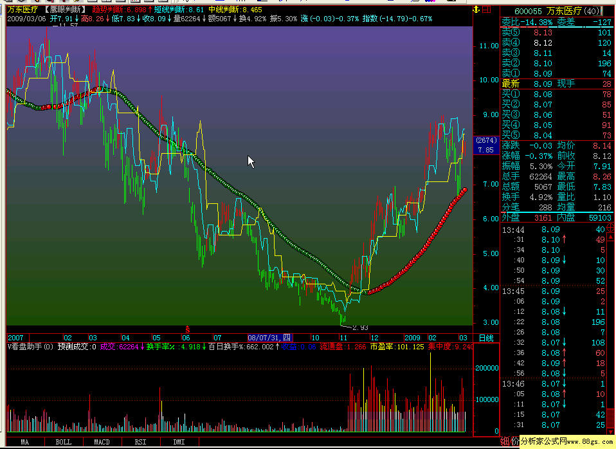Click the red grid layout icon above the price axis
Image resolution: width=616 pixels, height=449 pixels.
[487, 10]
